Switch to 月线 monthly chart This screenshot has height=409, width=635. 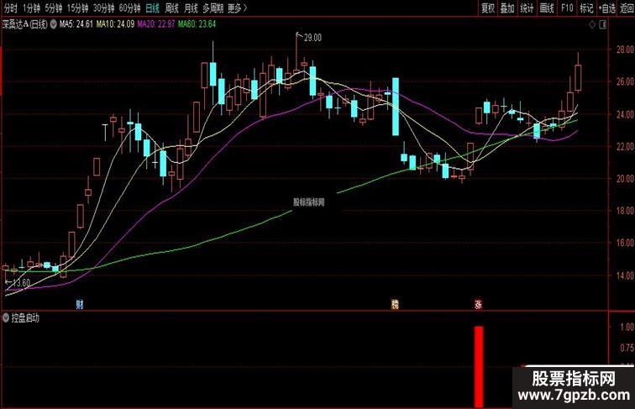point(192,8)
